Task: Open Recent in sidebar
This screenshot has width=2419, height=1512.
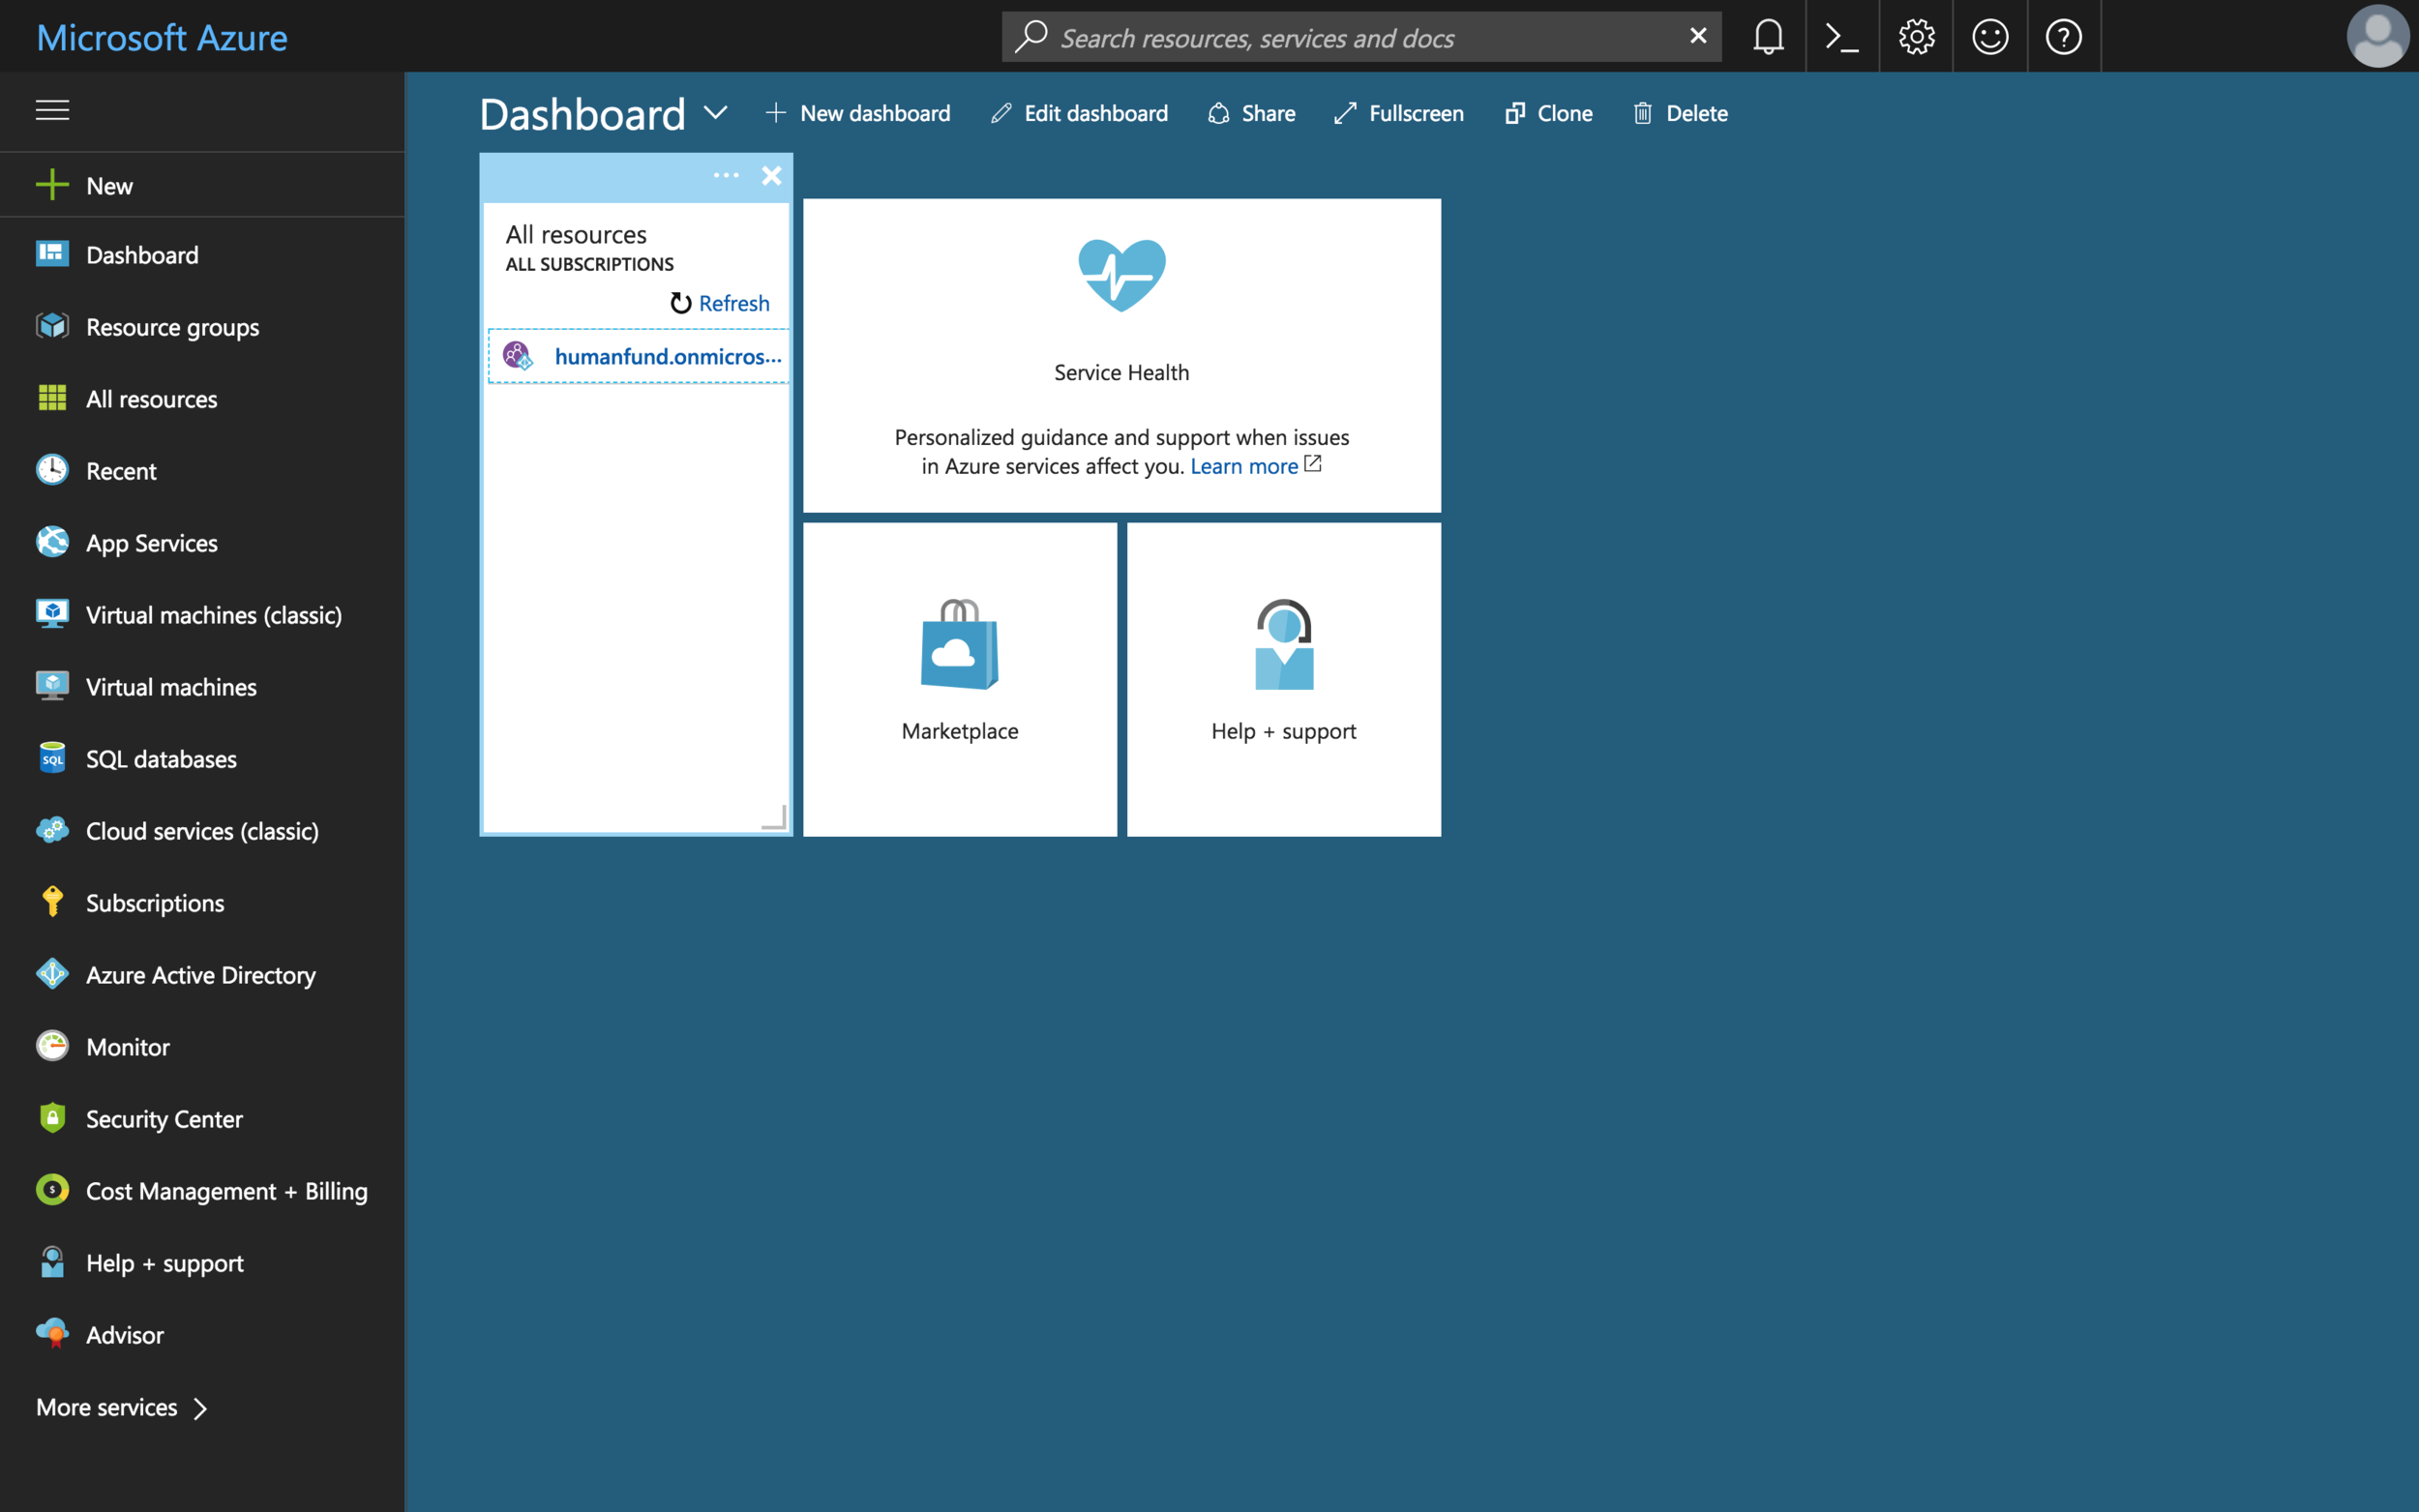Action: [x=202, y=471]
